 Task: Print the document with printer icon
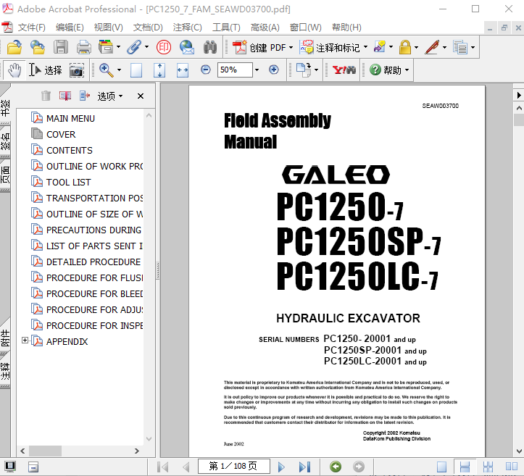[x=83, y=47]
